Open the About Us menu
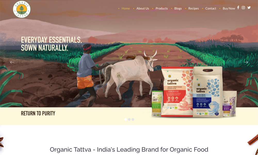The height and width of the screenshot is (155, 258). point(143,9)
